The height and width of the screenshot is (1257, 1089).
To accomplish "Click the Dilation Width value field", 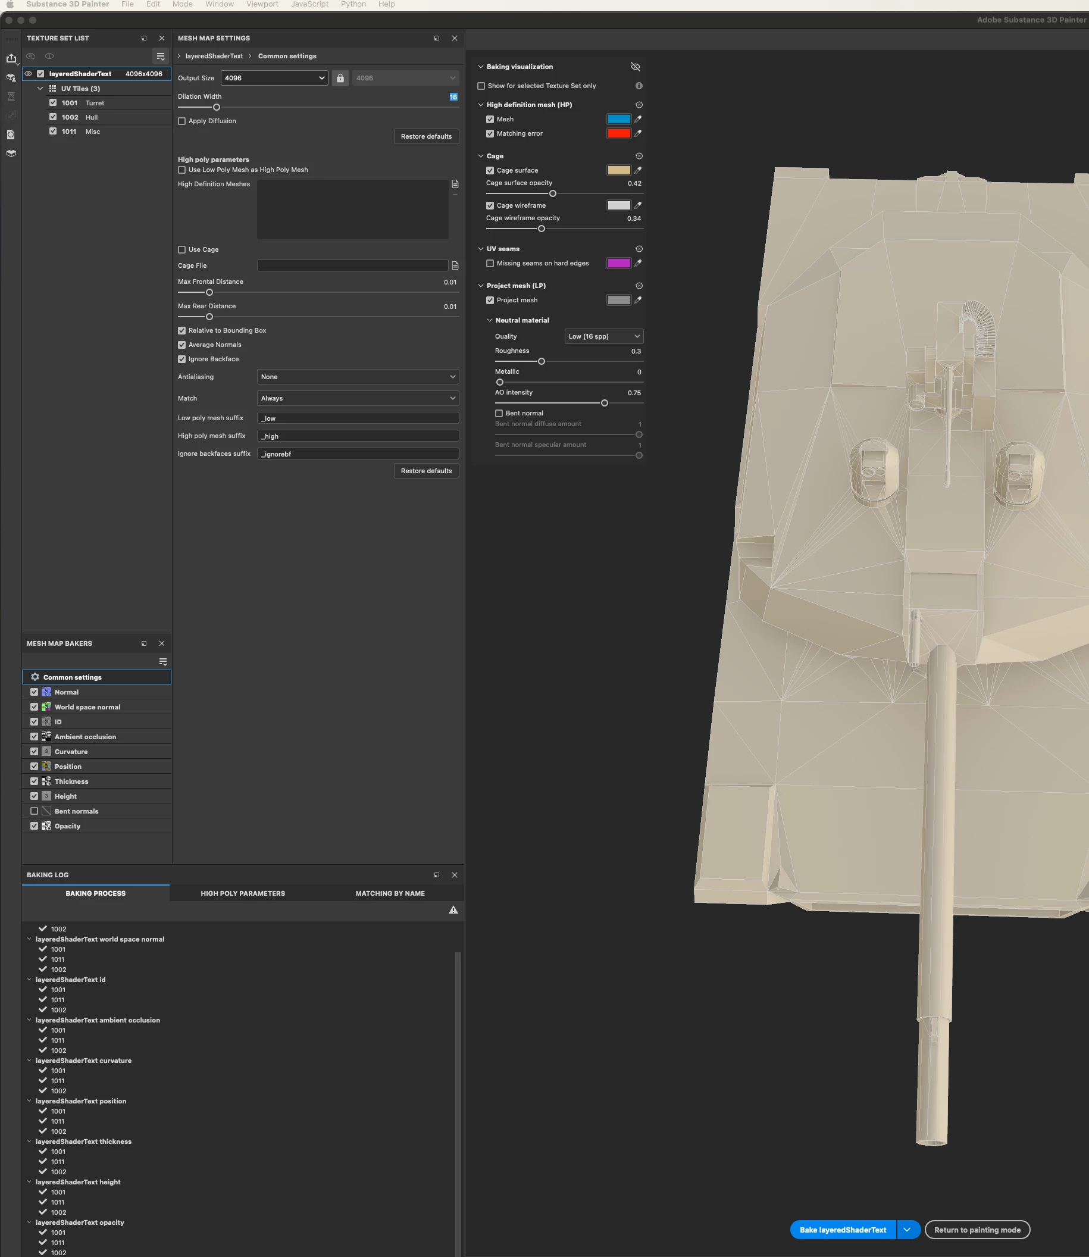I will (x=453, y=96).
